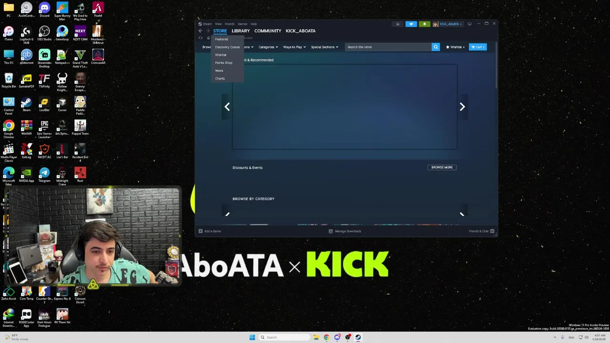Image resolution: width=610 pixels, height=343 pixels.
Task: Open qBittorrent desktop shortcut
Action: pos(26,57)
